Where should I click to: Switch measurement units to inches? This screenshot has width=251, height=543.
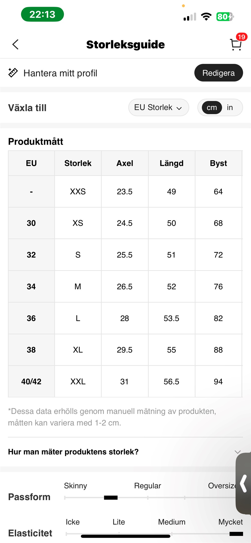230,108
